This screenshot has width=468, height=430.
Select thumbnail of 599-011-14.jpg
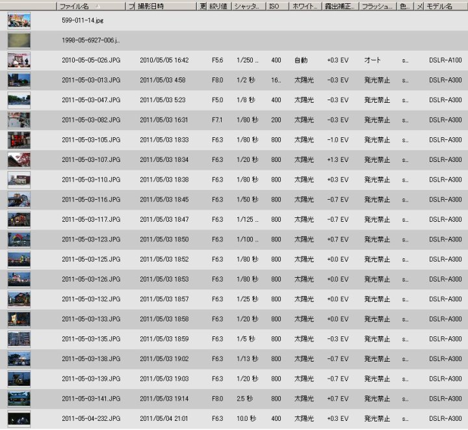19,20
